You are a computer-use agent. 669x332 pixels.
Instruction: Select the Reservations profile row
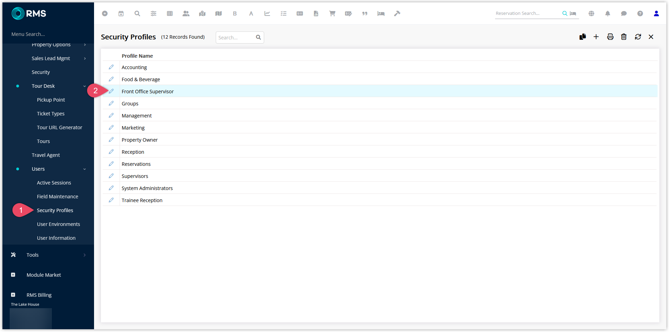coord(380,164)
